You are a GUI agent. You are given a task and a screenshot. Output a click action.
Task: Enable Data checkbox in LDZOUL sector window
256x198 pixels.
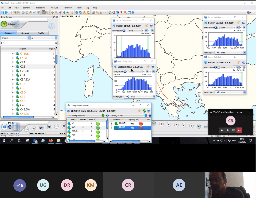[219, 28]
